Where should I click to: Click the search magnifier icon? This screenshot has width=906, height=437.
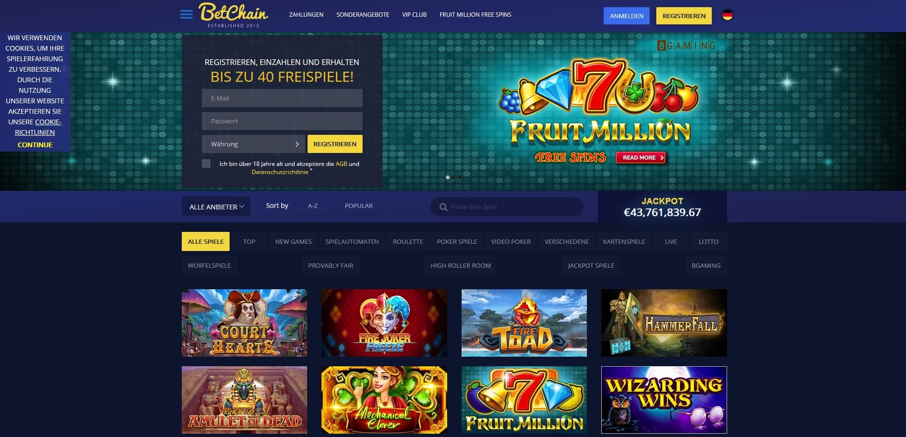pos(443,207)
